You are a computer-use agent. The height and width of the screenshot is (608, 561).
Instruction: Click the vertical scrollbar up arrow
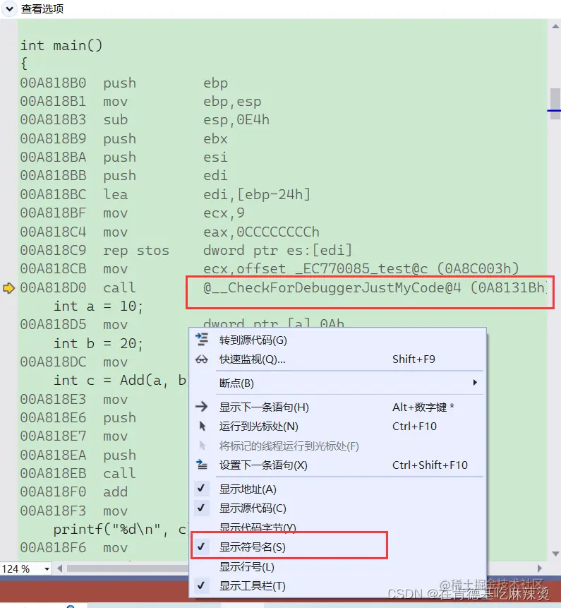tap(555, 27)
